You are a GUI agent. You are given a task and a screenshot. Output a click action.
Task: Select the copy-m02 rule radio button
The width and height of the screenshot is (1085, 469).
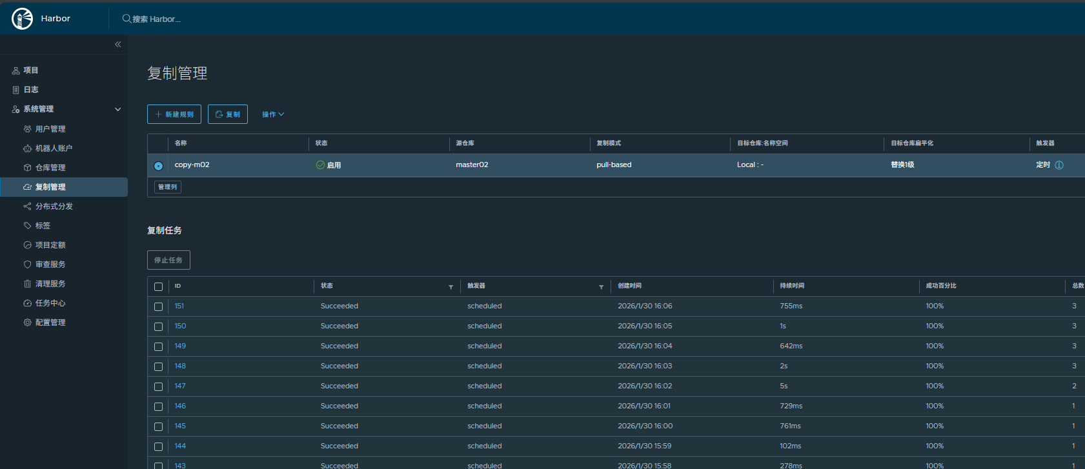158,166
